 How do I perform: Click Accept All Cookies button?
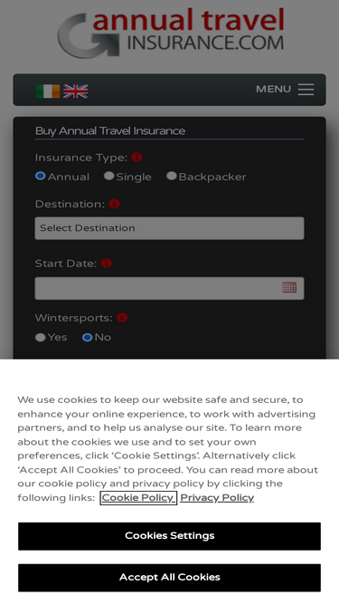(170, 578)
